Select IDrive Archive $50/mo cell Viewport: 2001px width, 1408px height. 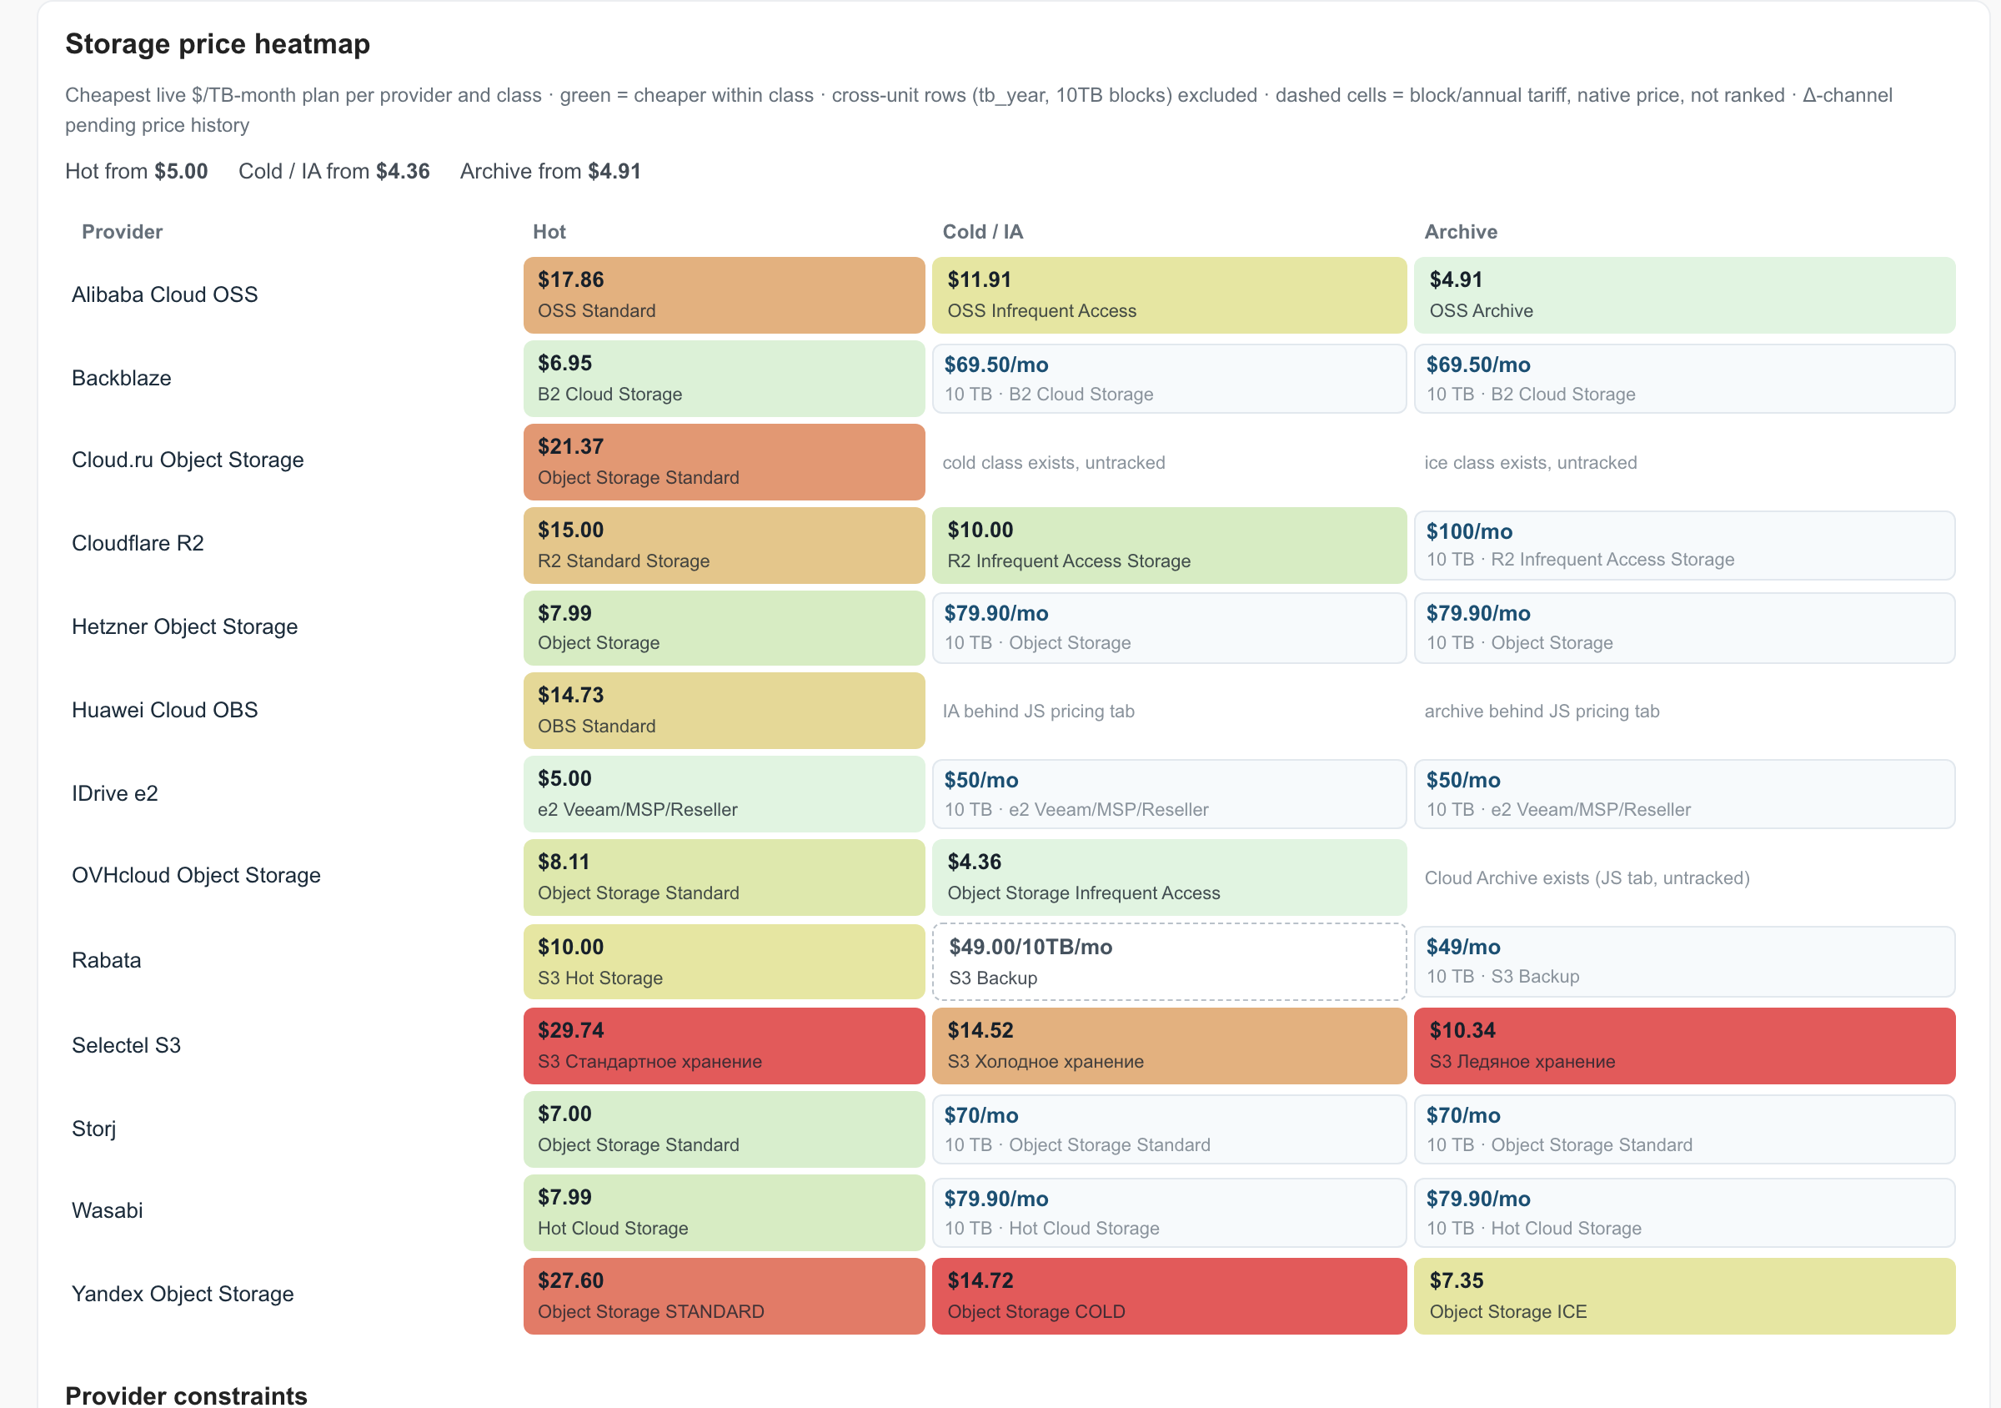(x=1684, y=794)
